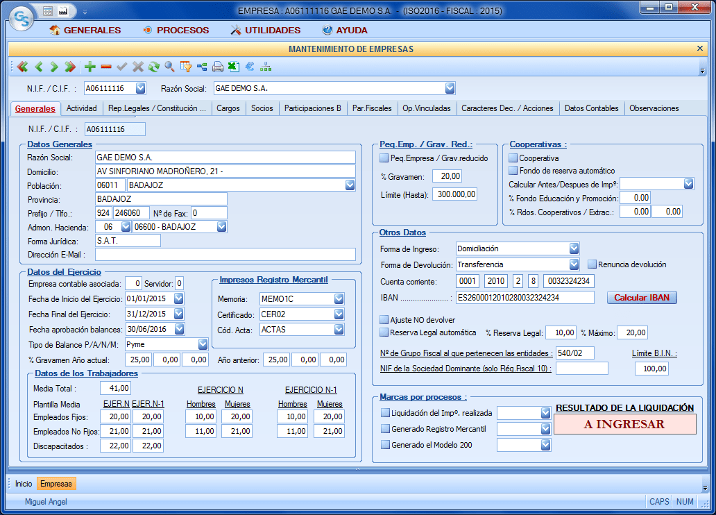
Task: Open calculator icon in quick access bar
Action: pyautogui.click(x=47, y=11)
